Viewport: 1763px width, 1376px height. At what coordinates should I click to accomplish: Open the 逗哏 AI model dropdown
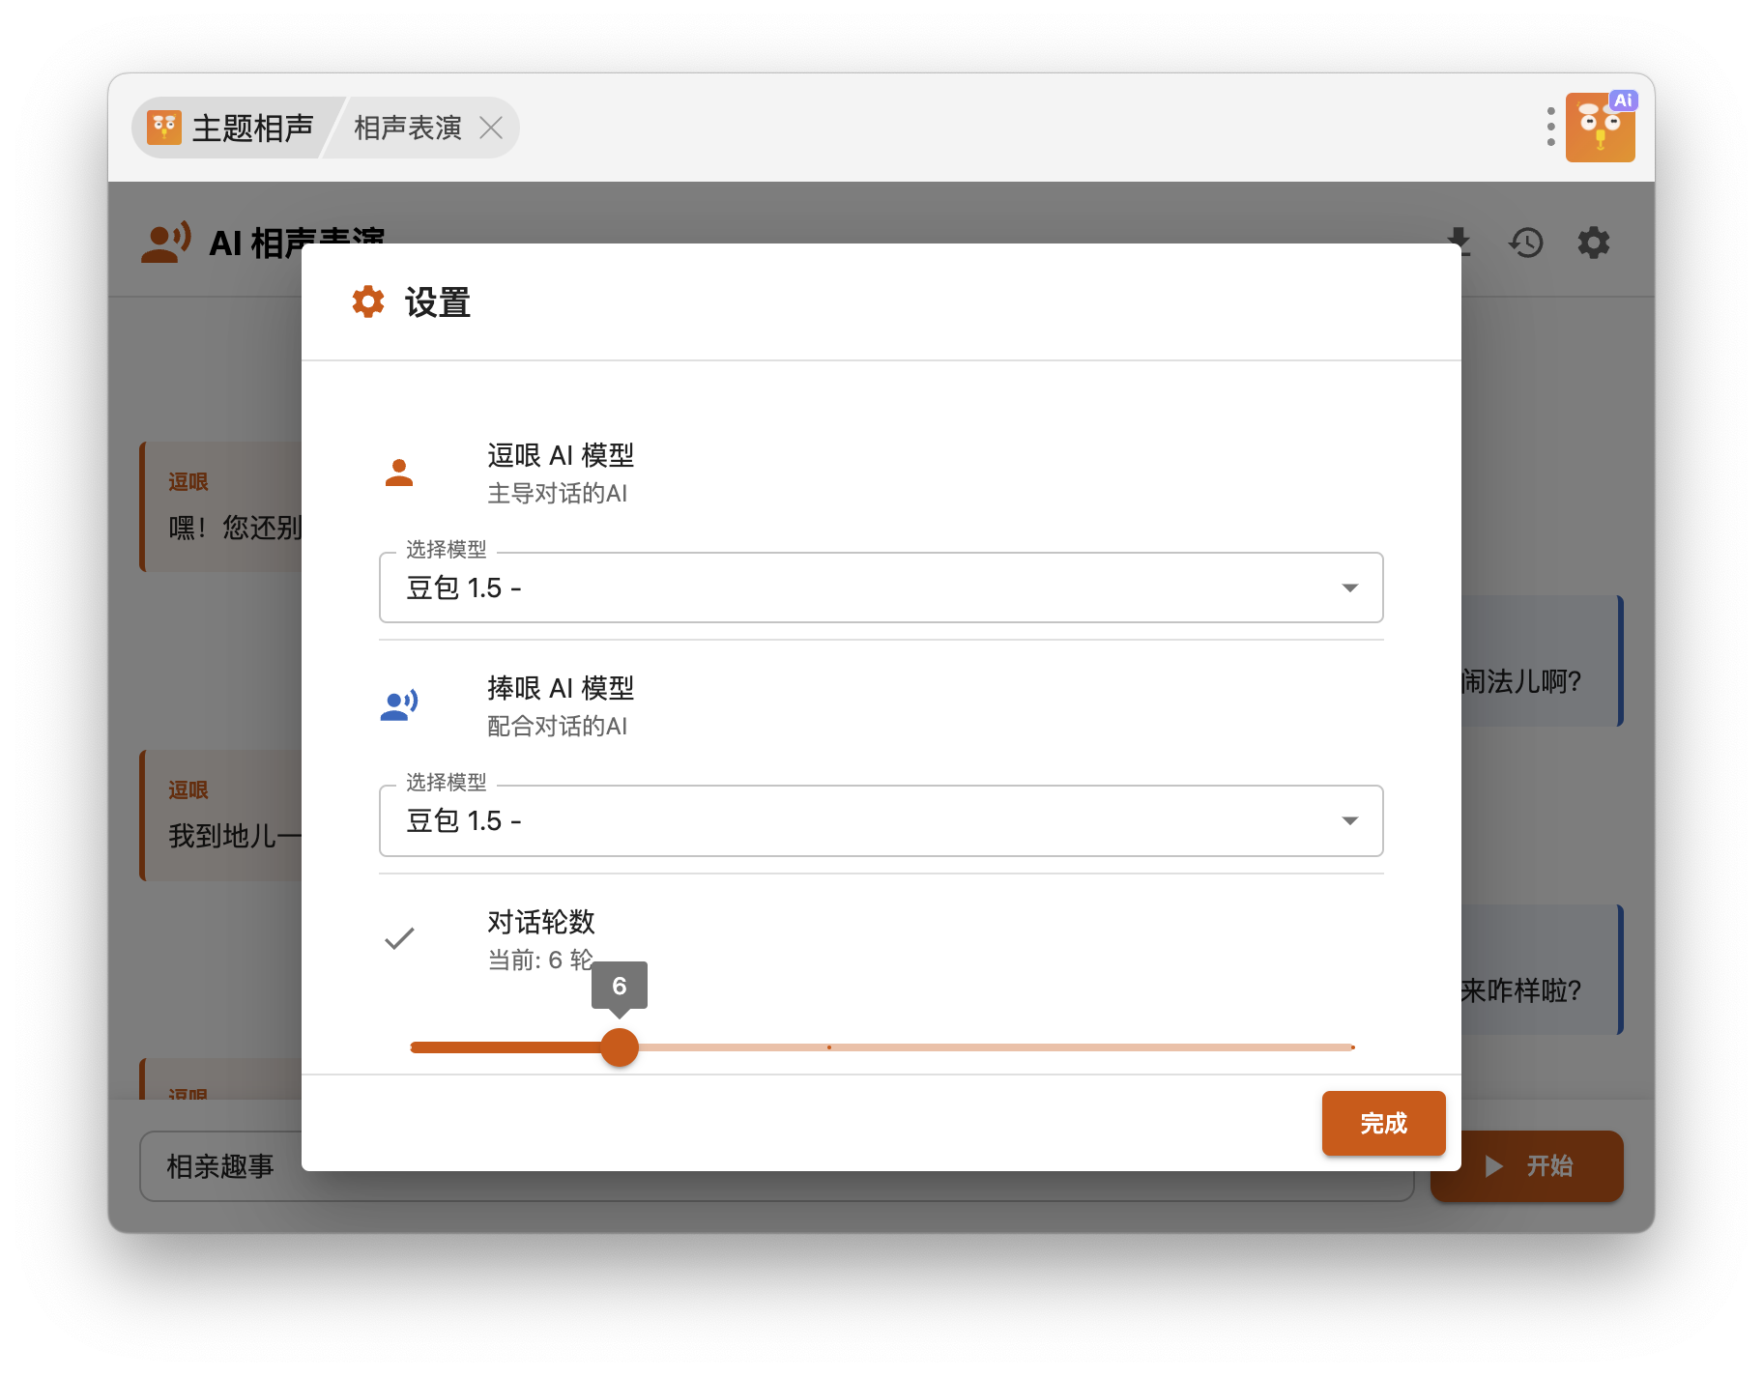(880, 588)
